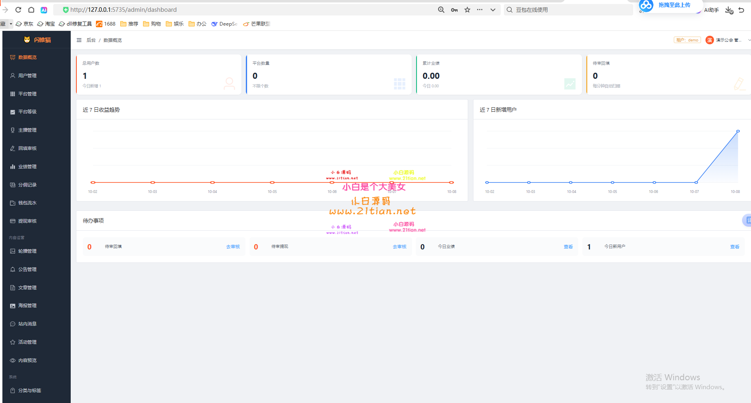Click the 闪推猫 cat logo

(27, 39)
